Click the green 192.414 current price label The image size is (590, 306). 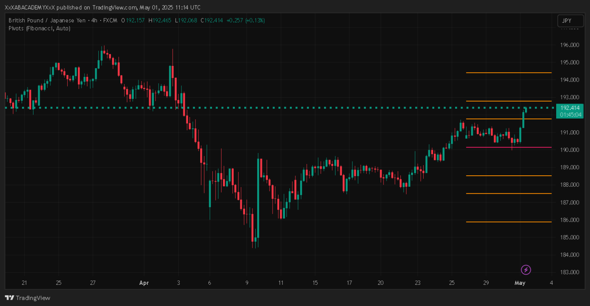point(570,108)
